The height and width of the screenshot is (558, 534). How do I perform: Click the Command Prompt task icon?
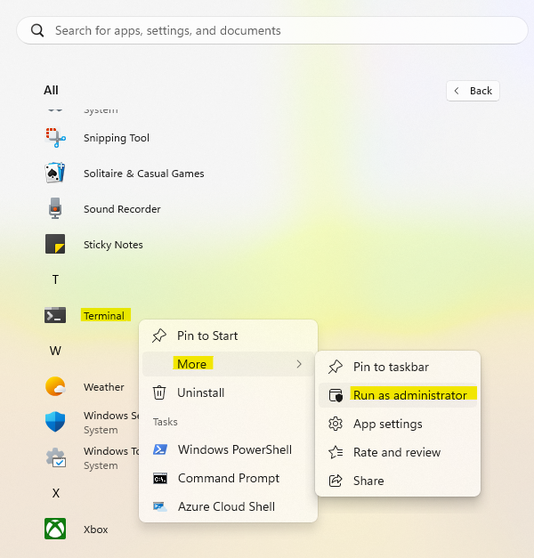click(x=160, y=479)
